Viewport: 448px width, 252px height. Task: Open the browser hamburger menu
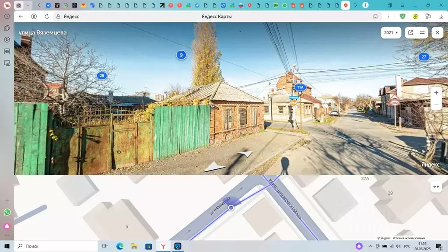click(x=402, y=5)
